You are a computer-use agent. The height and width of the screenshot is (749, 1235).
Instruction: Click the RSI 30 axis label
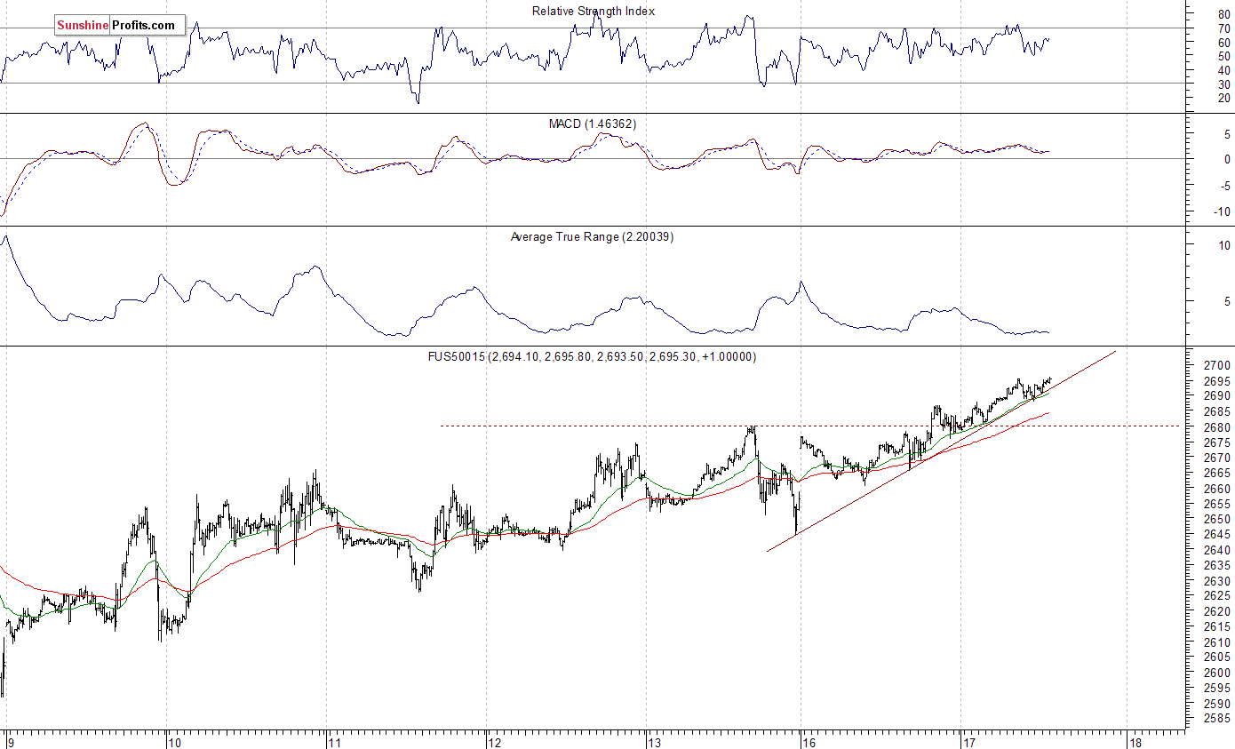pos(1224,84)
